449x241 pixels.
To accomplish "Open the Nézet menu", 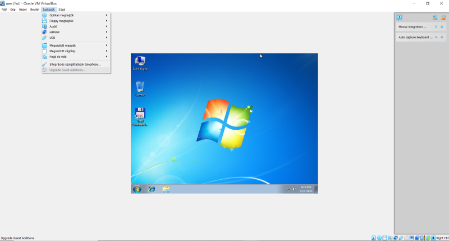I will point(22,10).
